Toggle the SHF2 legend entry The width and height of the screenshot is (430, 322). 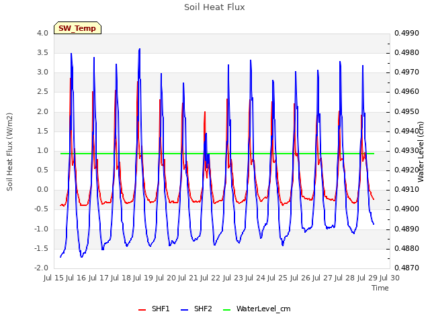[196, 309]
